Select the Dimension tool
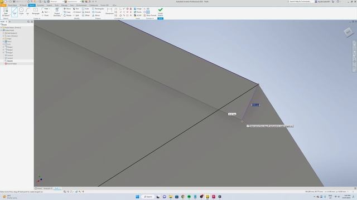 click(109, 11)
